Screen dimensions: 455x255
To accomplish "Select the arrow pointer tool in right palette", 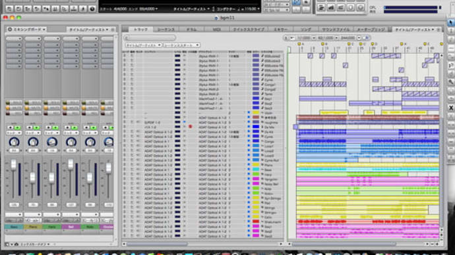I will coord(450,22).
